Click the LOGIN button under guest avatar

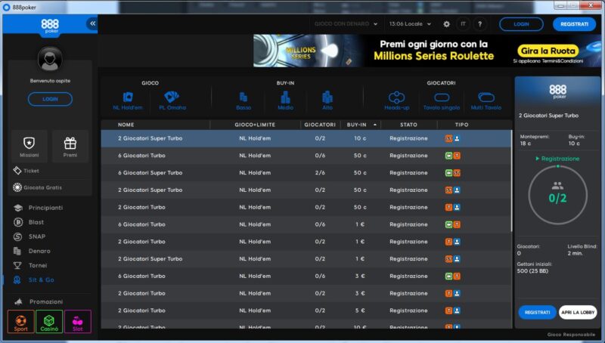tap(50, 99)
